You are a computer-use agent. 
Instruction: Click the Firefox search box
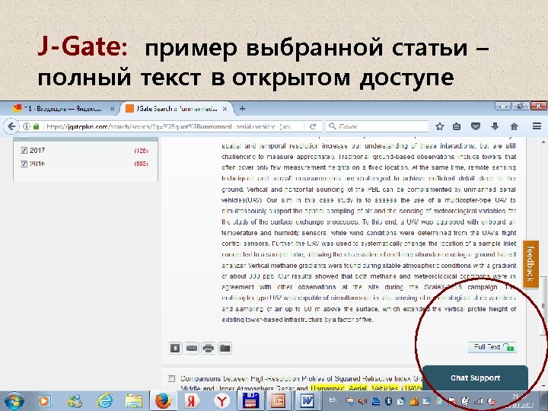coord(378,126)
